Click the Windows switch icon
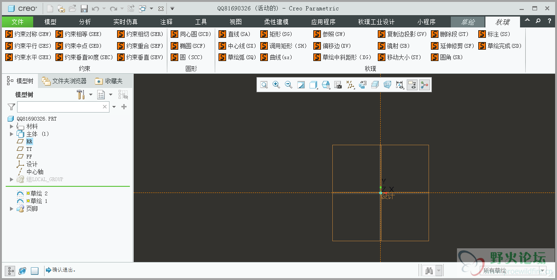The height and width of the screenshot is (280, 557). point(142,9)
